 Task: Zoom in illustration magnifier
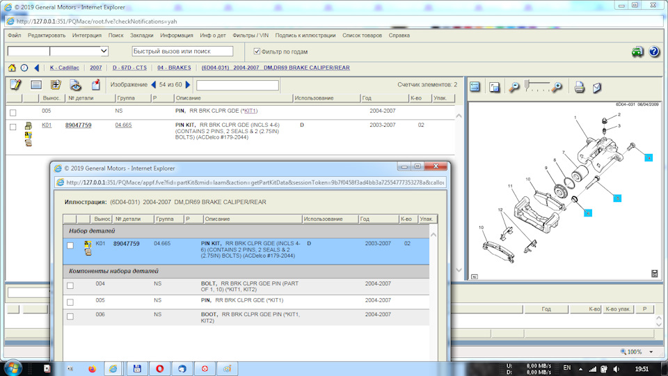click(557, 88)
